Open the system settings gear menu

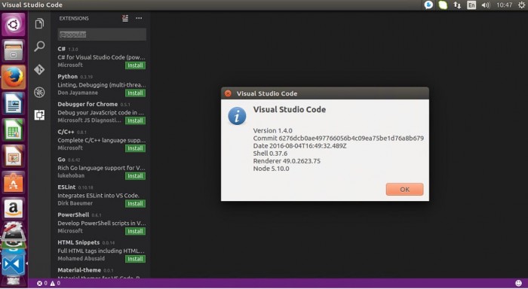pyautogui.click(x=522, y=5)
